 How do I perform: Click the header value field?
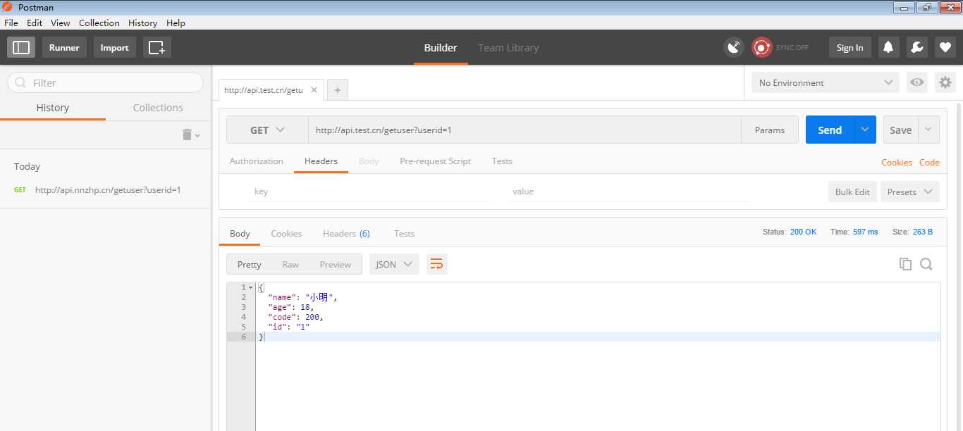629,192
